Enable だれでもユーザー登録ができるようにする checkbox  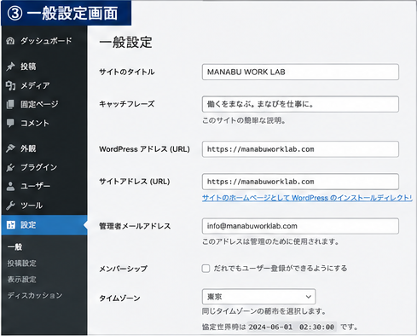[206, 269]
